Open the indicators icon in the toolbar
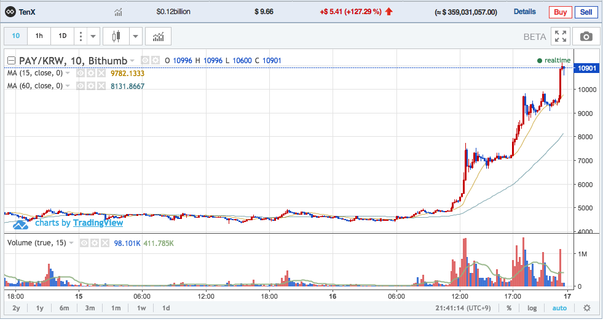 coord(159,36)
